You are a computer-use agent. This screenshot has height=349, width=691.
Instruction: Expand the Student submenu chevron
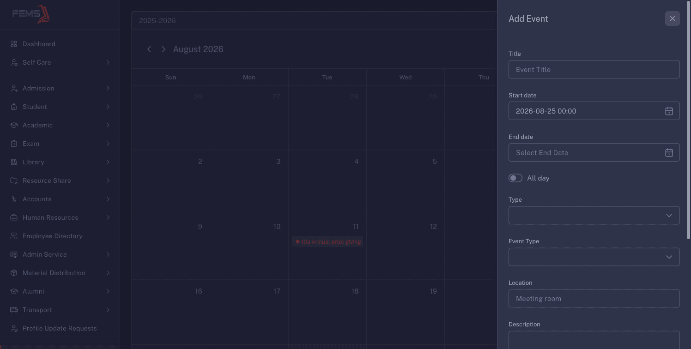click(108, 107)
